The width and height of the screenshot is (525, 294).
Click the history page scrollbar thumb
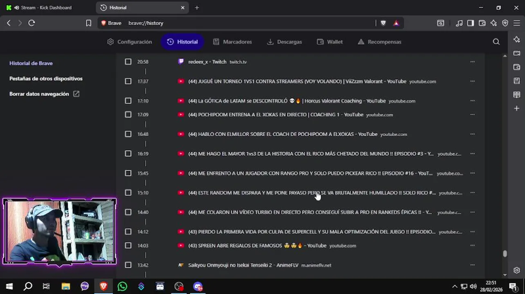tap(505, 254)
